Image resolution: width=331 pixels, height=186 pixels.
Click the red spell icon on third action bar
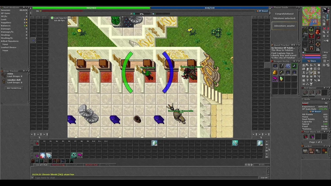pos(43,155)
